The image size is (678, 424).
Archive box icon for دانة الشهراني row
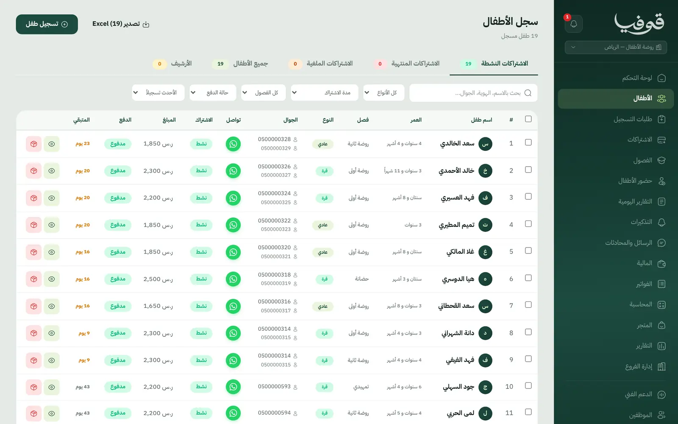point(33,333)
